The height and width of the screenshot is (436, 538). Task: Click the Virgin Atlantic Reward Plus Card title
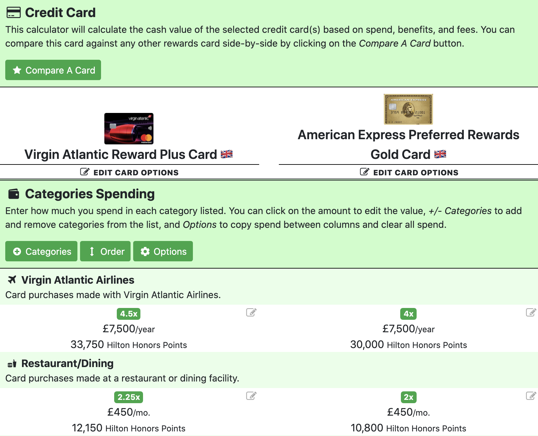(121, 154)
